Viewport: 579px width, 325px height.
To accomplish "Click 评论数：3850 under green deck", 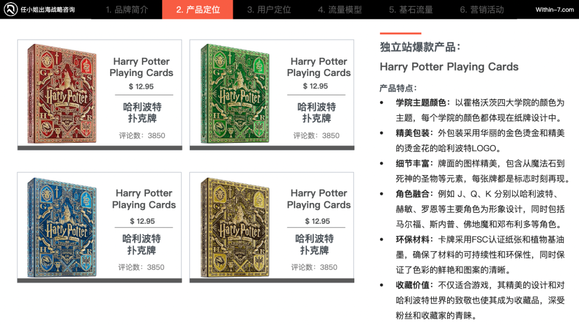I will point(316,135).
